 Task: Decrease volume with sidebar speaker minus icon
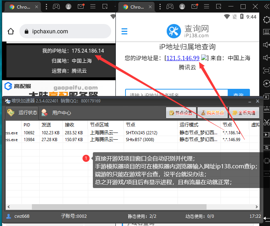266,58
